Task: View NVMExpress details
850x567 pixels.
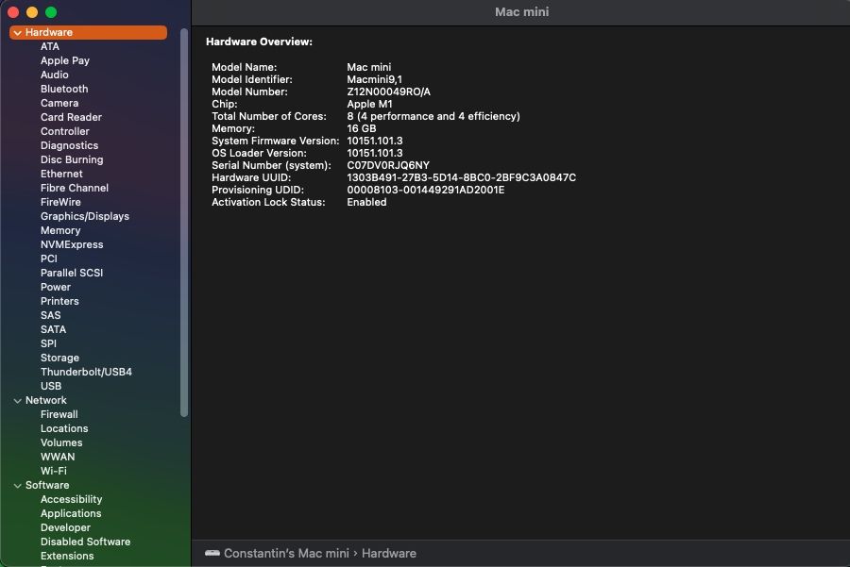Action: 72,244
